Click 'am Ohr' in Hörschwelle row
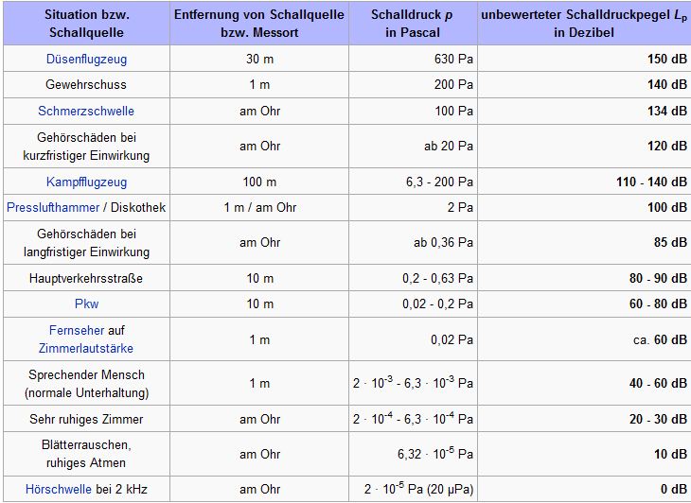The image size is (691, 503). click(259, 489)
